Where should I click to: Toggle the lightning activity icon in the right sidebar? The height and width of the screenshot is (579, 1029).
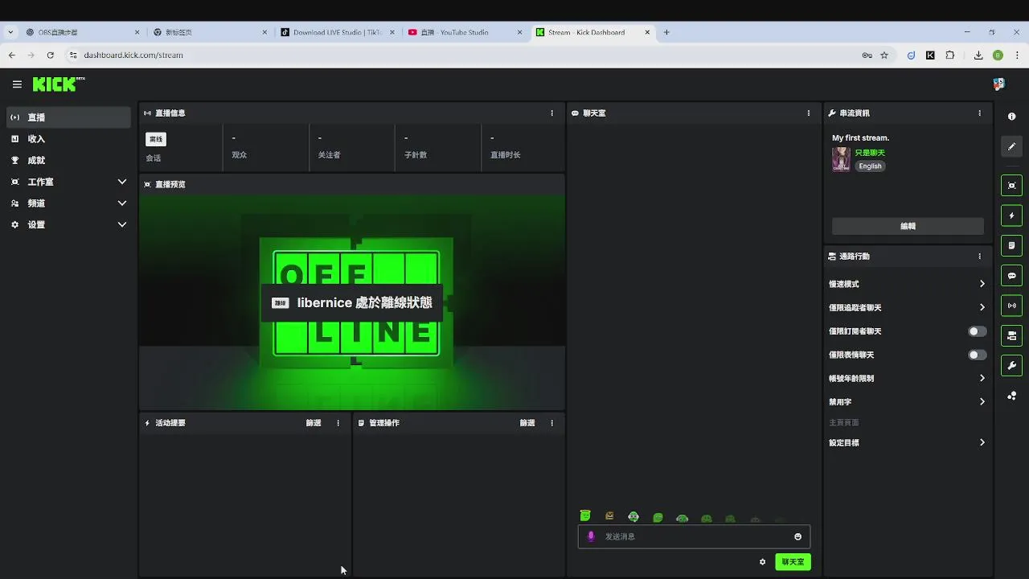[1011, 216]
